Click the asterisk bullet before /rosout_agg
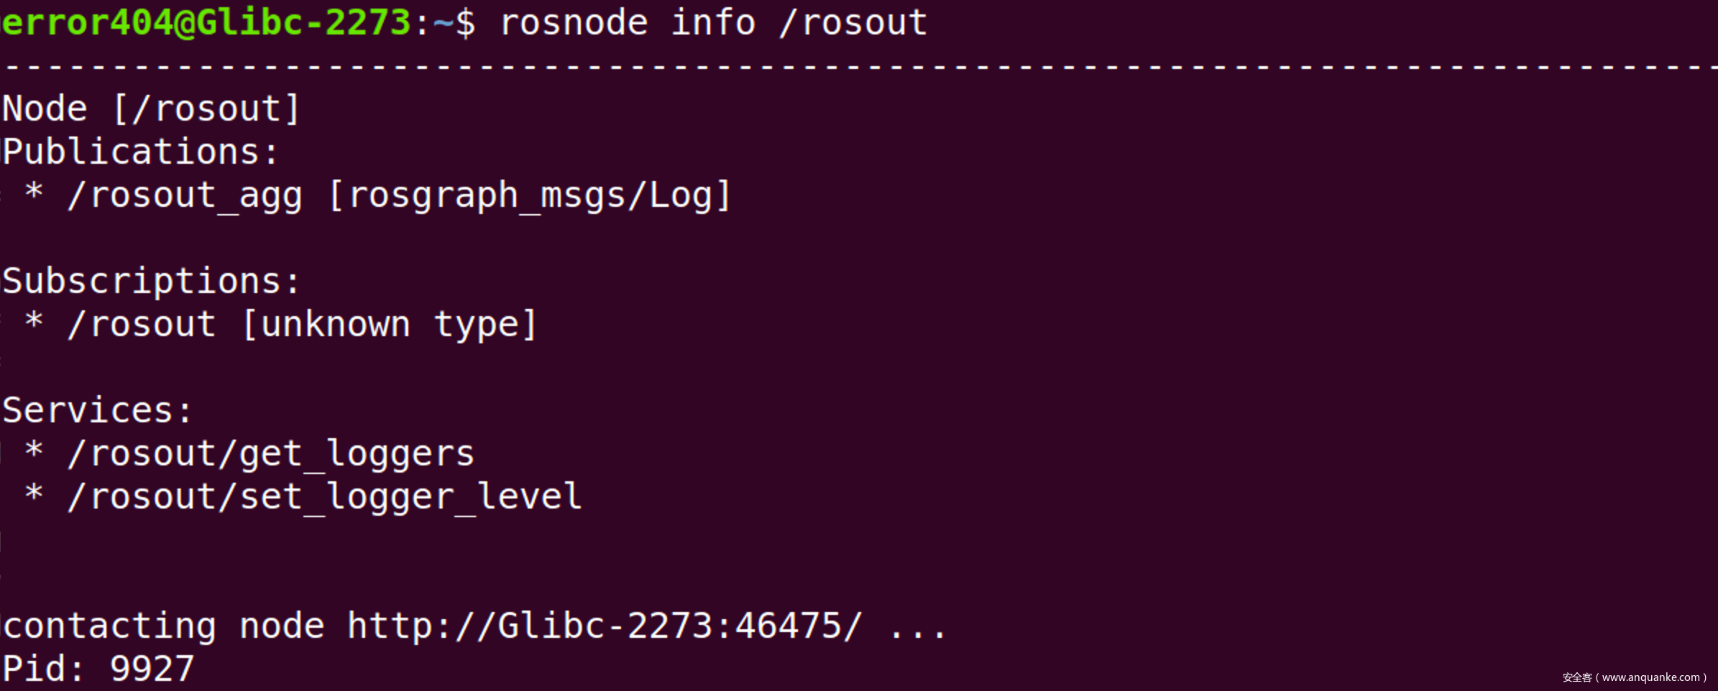The width and height of the screenshot is (1718, 691). point(34,194)
